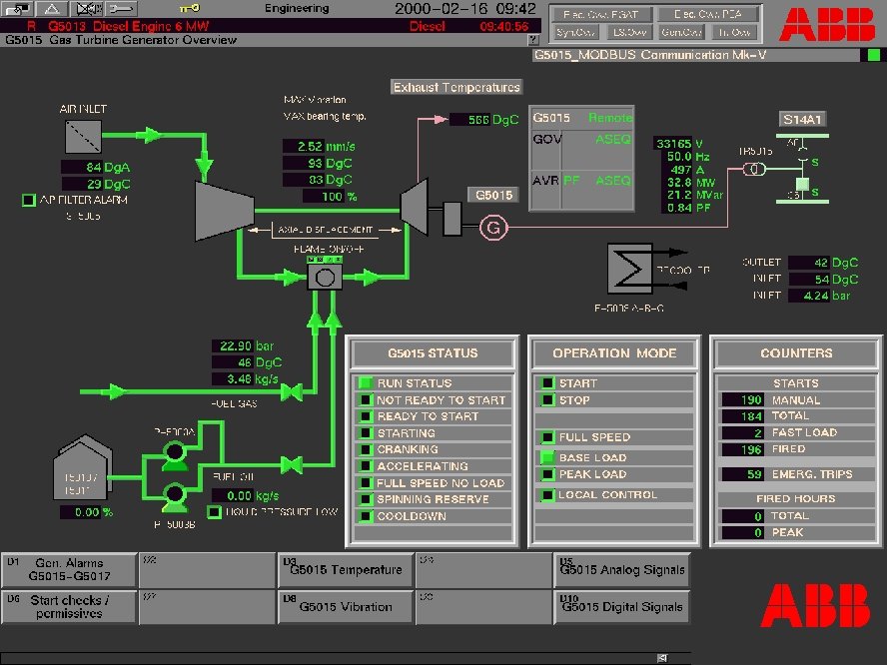Toggle the A/P FILTER ALARM indicator
Screen dimensions: 887x665
click(28, 200)
